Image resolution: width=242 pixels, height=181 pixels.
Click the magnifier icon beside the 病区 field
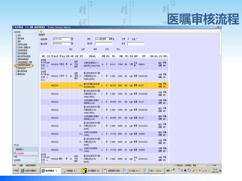point(113,39)
